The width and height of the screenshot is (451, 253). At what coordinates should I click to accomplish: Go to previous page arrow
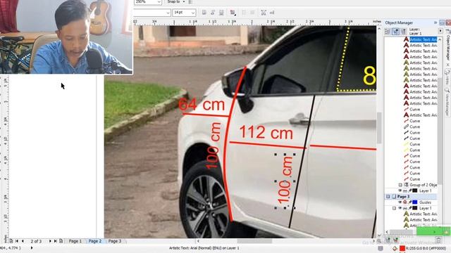[23, 241]
